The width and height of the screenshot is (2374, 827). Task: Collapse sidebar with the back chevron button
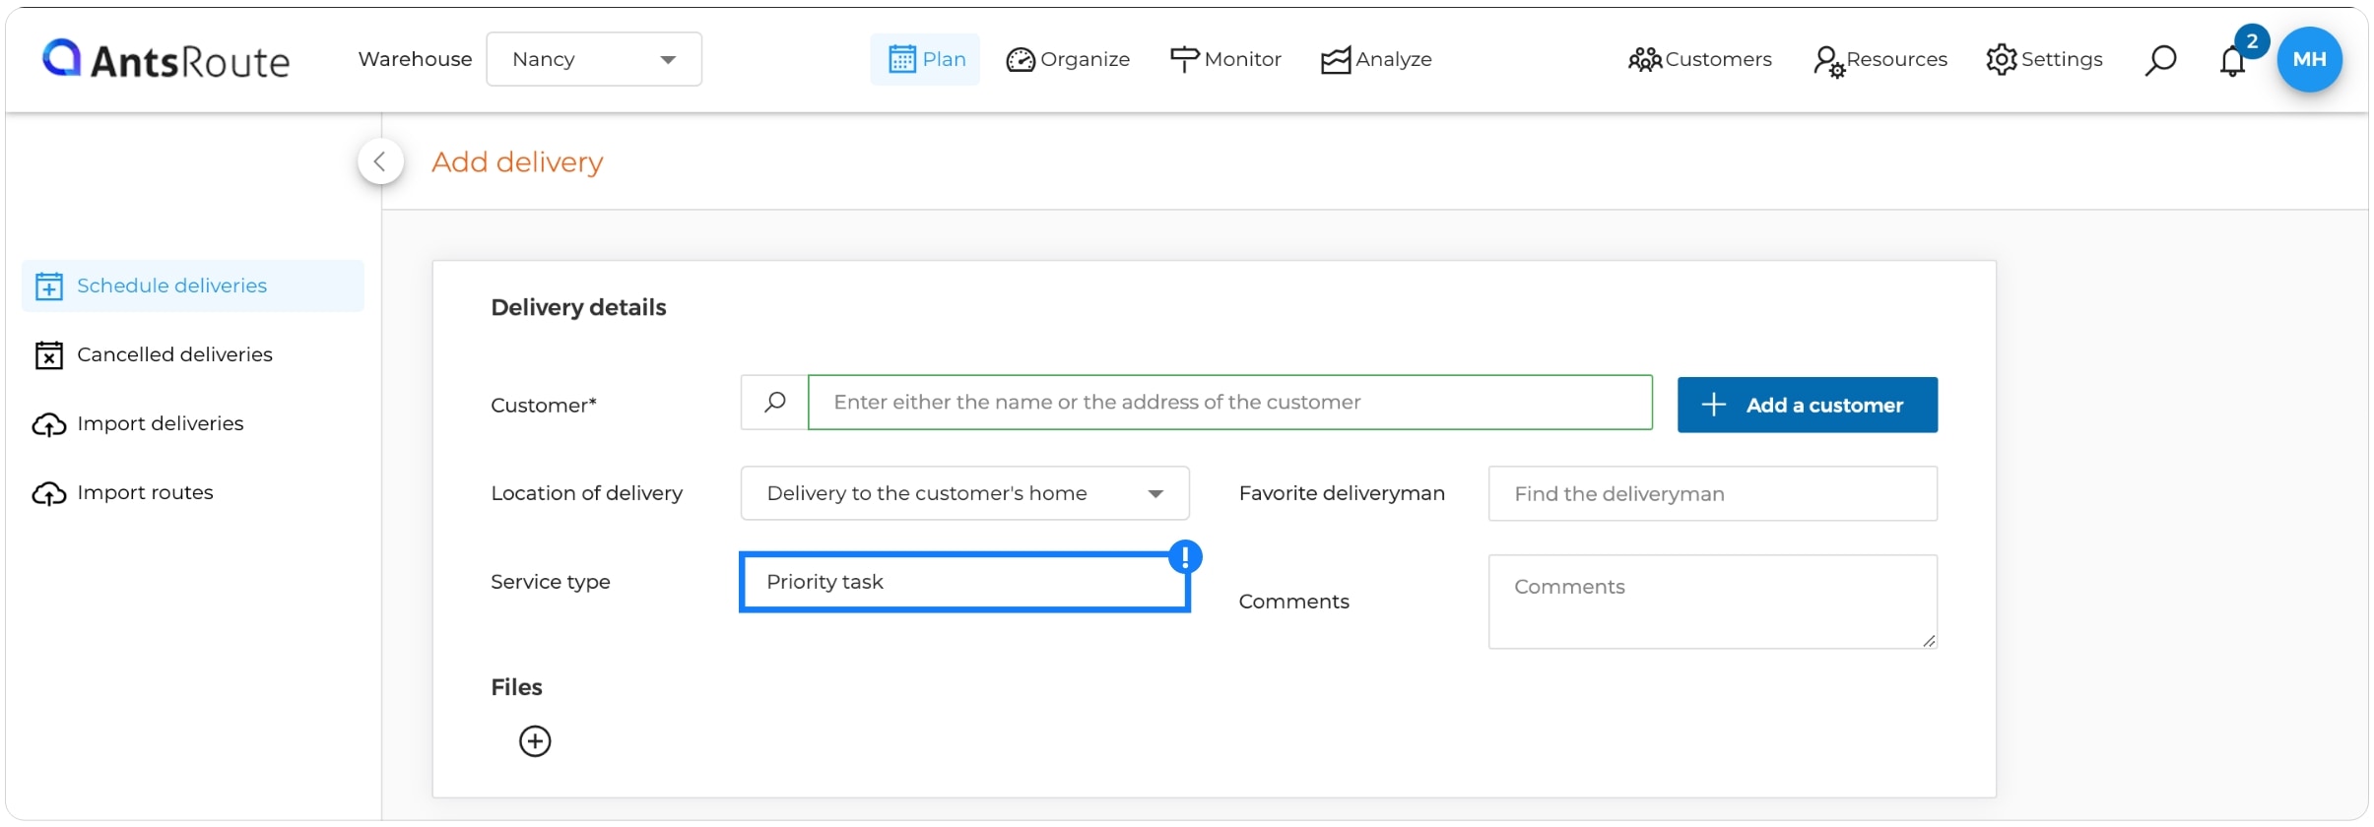click(x=380, y=161)
